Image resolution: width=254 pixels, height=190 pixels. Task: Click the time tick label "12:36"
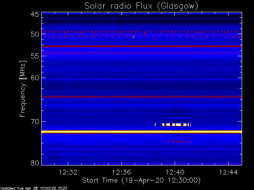[x=121, y=172]
